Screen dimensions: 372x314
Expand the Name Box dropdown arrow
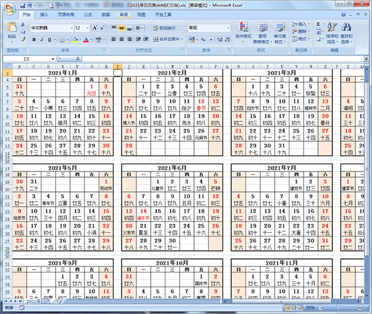53,59
